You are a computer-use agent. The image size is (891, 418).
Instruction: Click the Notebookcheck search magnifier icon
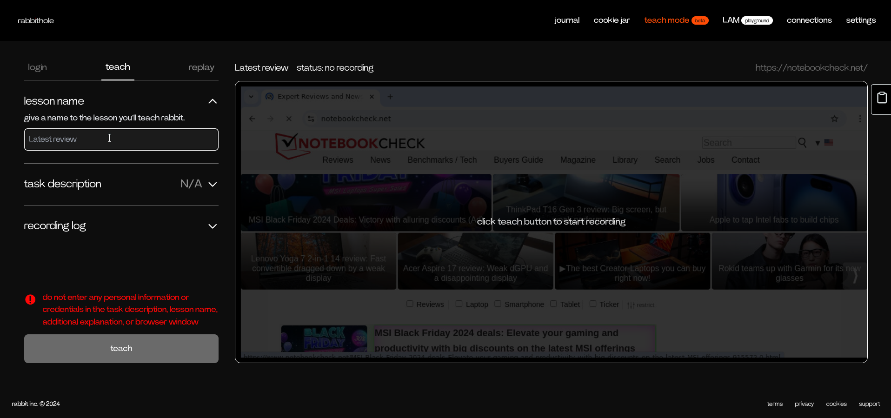click(802, 143)
